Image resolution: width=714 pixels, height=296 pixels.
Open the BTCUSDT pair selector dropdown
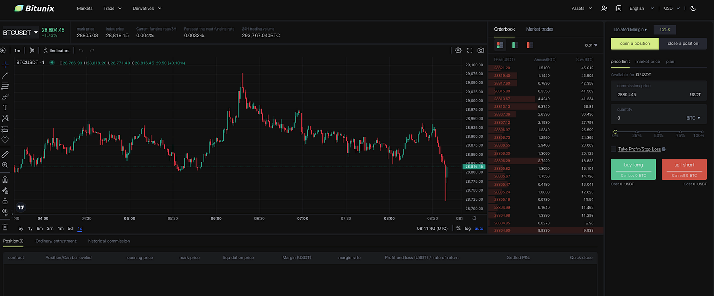point(20,32)
